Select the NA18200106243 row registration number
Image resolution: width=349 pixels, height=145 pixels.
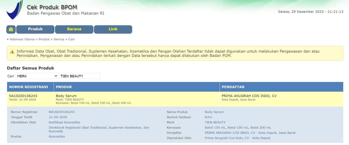coord(23,96)
